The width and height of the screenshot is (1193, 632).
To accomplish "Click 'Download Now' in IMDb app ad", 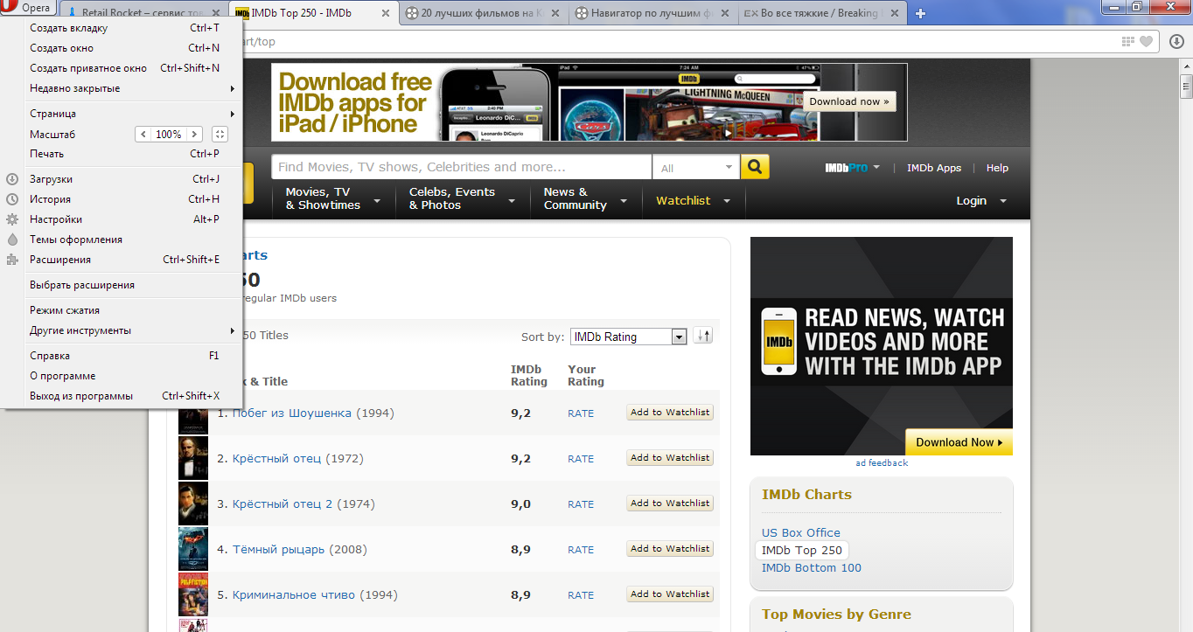I will pos(959,442).
